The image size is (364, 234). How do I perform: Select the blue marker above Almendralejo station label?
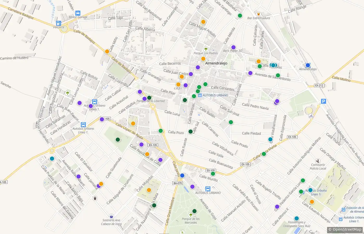pyautogui.click(x=308, y=65)
